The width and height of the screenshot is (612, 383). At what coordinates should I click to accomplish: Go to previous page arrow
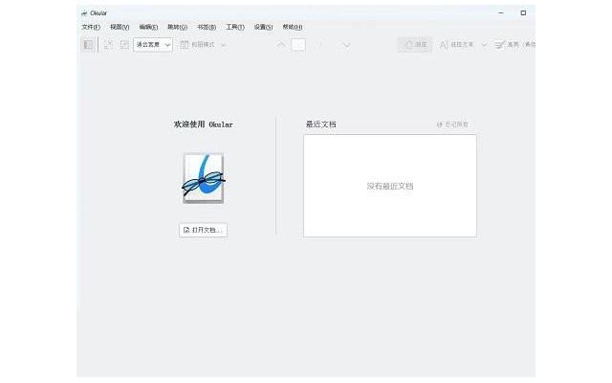pos(281,45)
